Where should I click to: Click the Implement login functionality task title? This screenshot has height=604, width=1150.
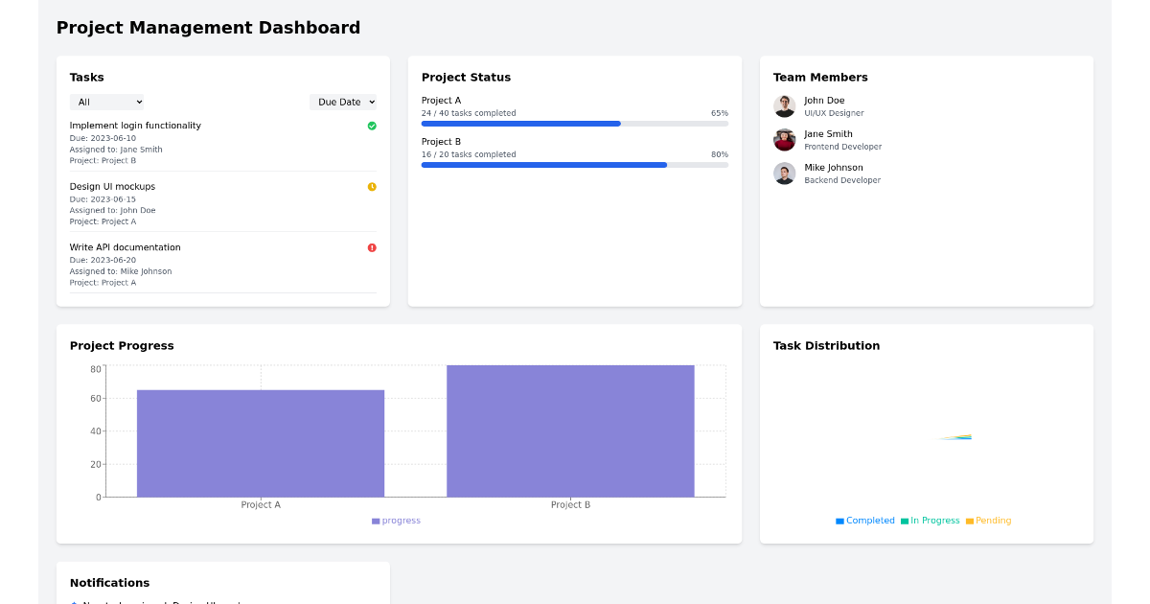(135, 125)
